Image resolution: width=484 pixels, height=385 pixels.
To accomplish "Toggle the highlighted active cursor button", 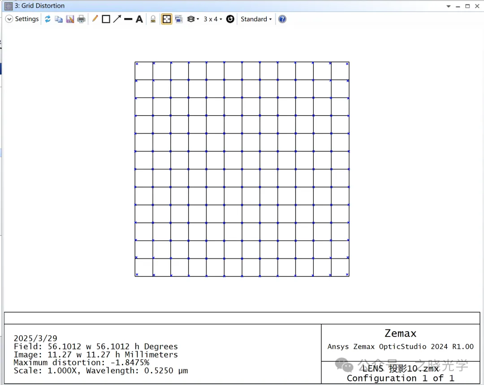I will click(x=167, y=19).
